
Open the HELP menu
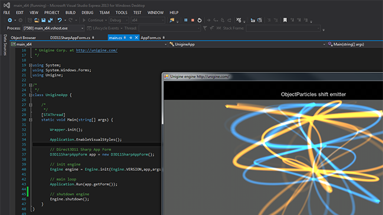coord(174,12)
